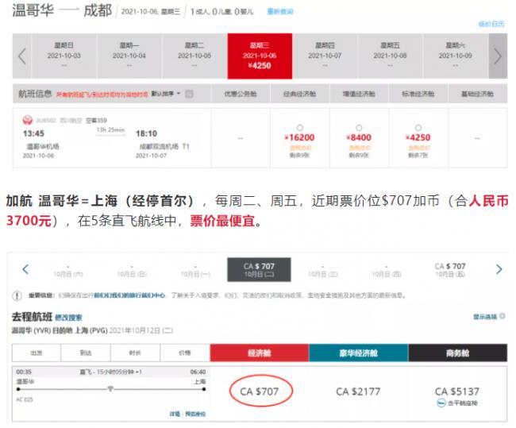Select date 2021-10-08 星期五 in calendar
The image size is (516, 428).
391,51
